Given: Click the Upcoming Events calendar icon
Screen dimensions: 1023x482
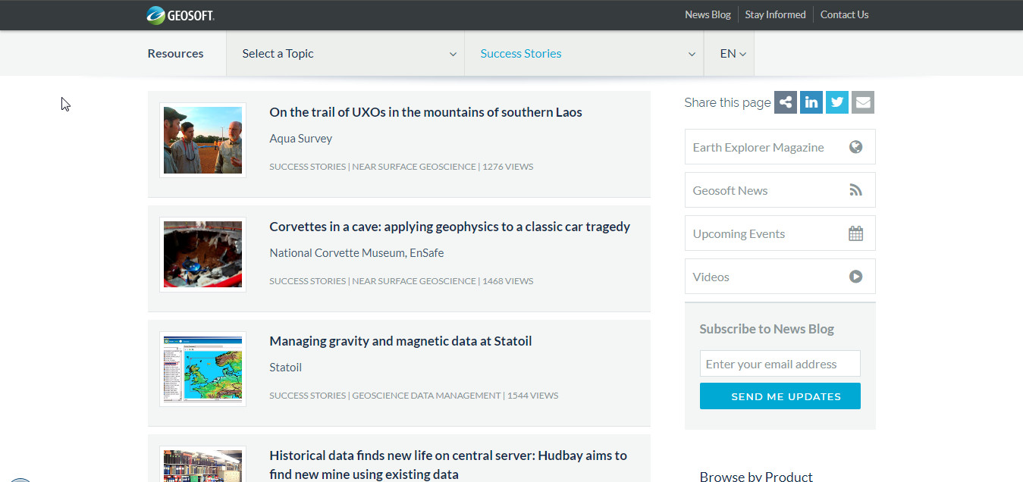Looking at the screenshot, I should click(855, 233).
